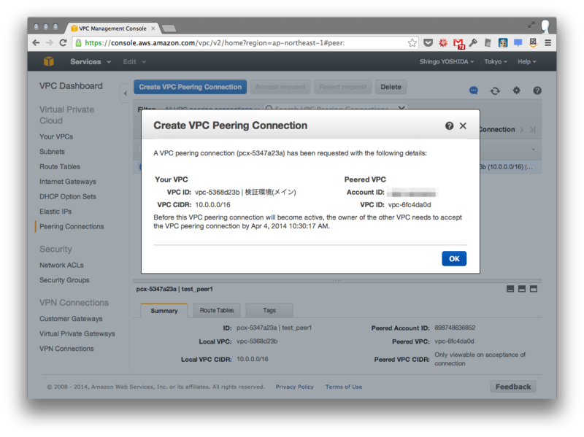584x437 pixels.
Task: Reload the page with refresh icon
Action: click(x=63, y=43)
